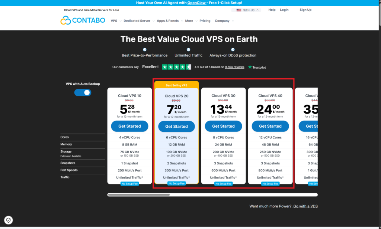Expand the Company menu chevron
The height and width of the screenshot is (229, 381).
coord(233,21)
